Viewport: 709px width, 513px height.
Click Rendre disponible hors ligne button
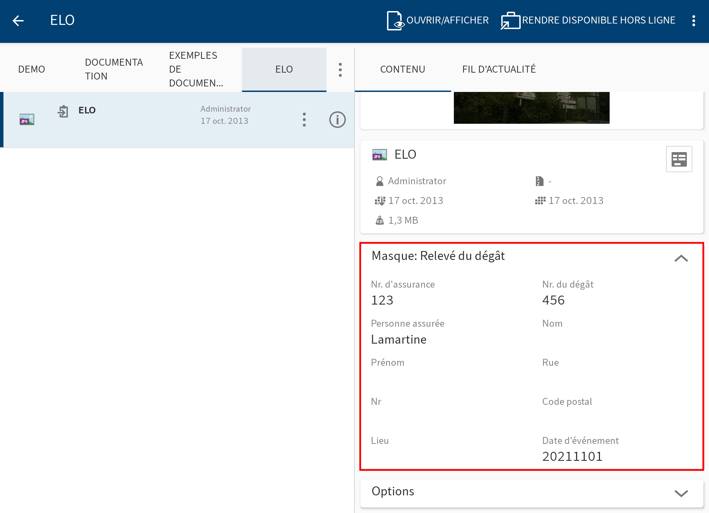588,20
